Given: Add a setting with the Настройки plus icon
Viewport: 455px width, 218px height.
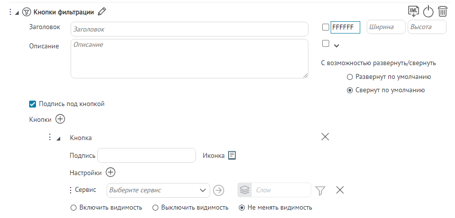Looking at the screenshot, I should coord(111,173).
